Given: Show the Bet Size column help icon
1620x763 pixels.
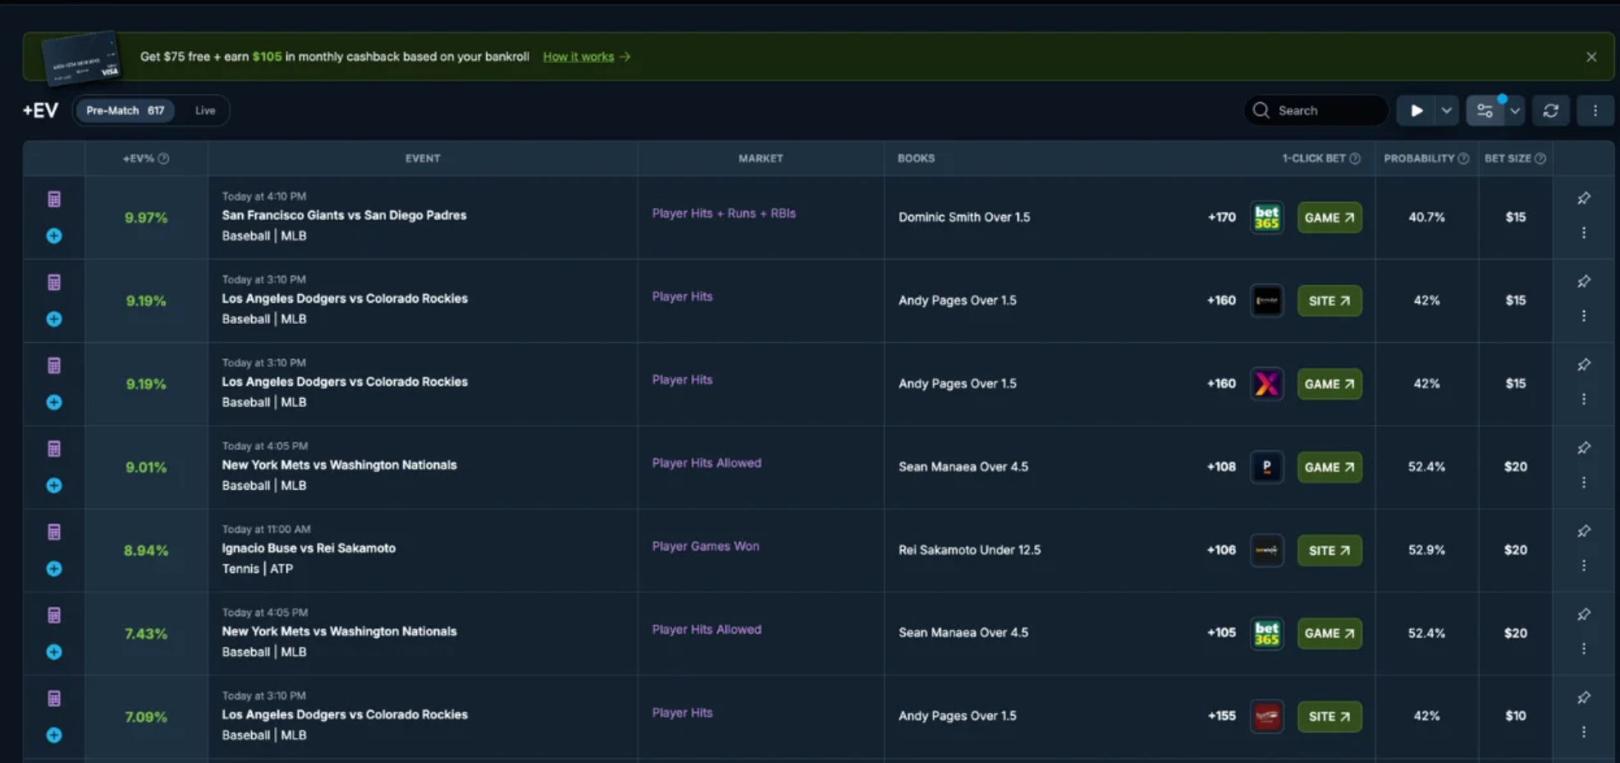Looking at the screenshot, I should 1540,158.
